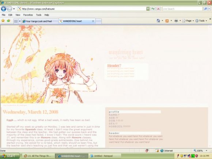Viewport: 212px width, 159px height.
Task: Click the Start button
Action: [x=10, y=156]
